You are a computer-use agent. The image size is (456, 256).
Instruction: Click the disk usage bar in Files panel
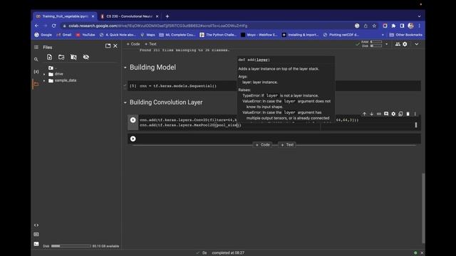tap(71, 246)
